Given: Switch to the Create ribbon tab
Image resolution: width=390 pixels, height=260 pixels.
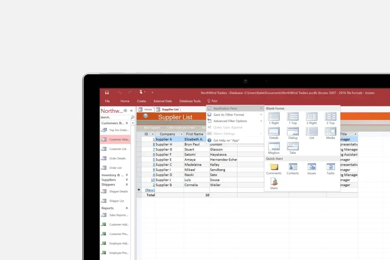Looking at the screenshot, I should point(141,101).
